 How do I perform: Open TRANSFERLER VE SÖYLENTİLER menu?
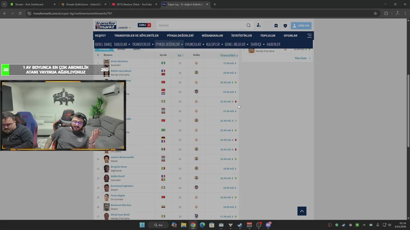pos(136,35)
